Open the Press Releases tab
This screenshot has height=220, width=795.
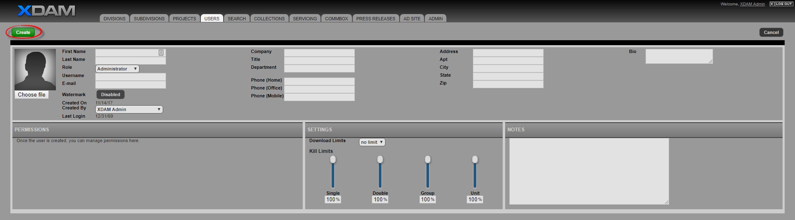click(376, 19)
